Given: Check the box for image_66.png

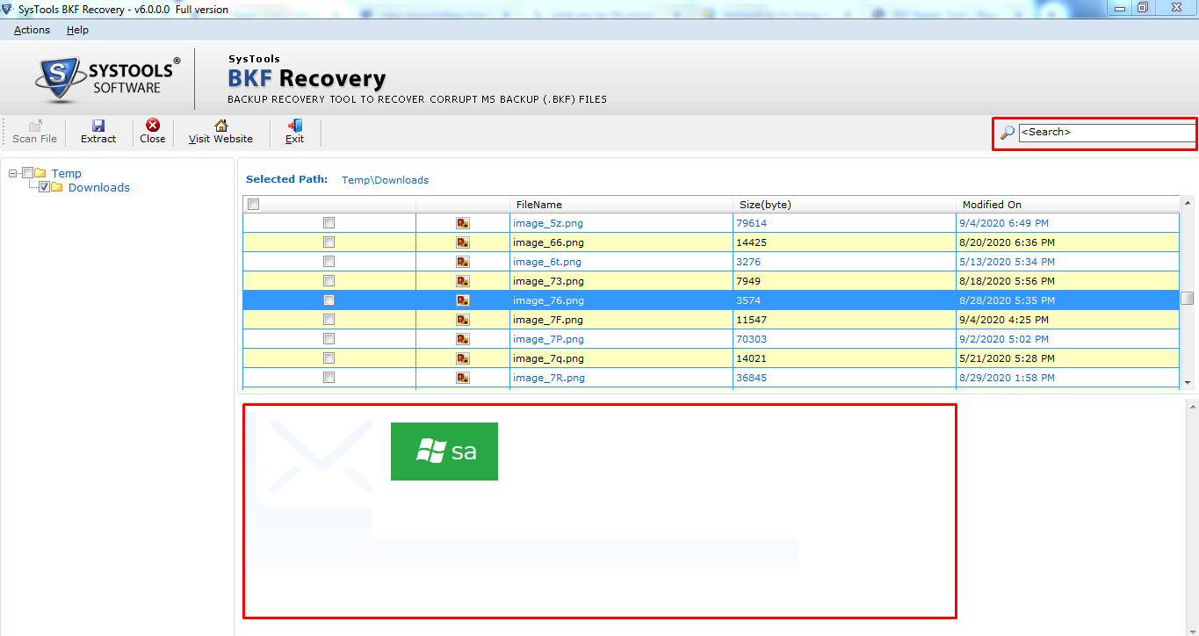Looking at the screenshot, I should tap(329, 242).
